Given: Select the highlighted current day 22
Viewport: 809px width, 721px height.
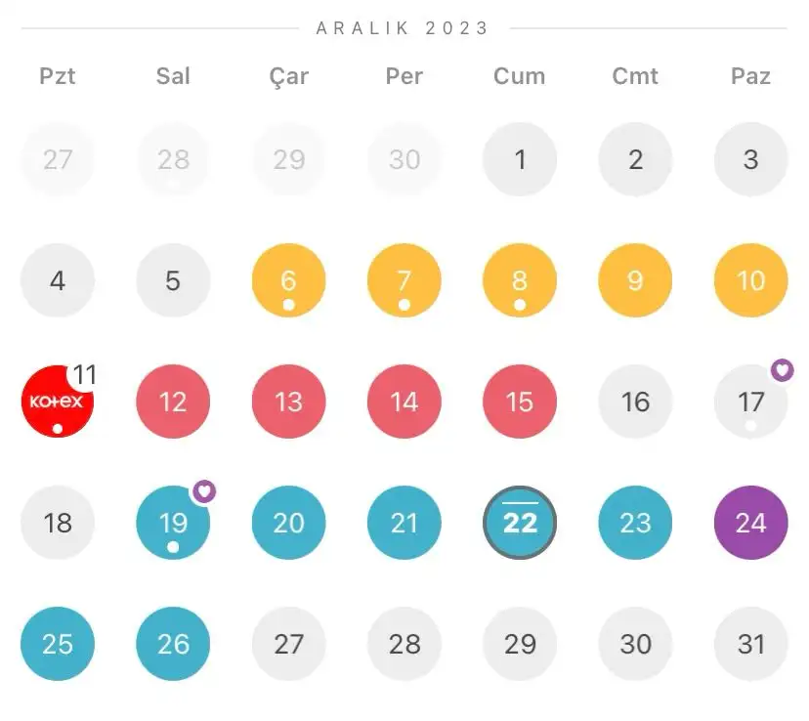Looking at the screenshot, I should [520, 523].
